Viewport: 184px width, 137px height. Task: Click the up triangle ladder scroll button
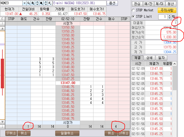[x=2, y=29]
